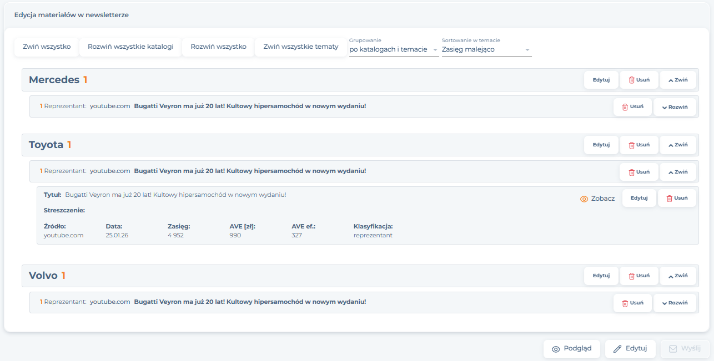Delete the expanded article in Toyota details
This screenshot has height=361, width=714.
pyautogui.click(x=676, y=198)
